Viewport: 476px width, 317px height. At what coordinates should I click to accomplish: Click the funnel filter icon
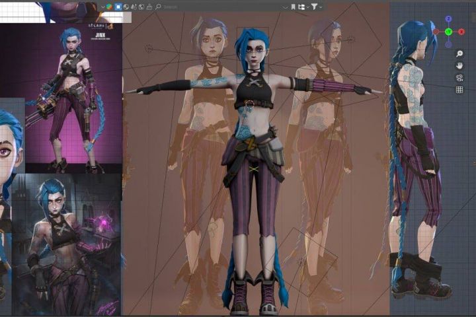click(x=315, y=7)
